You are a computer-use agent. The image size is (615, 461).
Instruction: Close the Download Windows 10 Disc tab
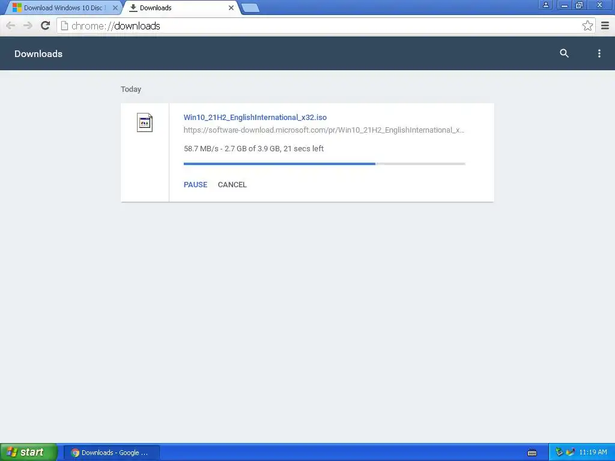click(115, 7)
